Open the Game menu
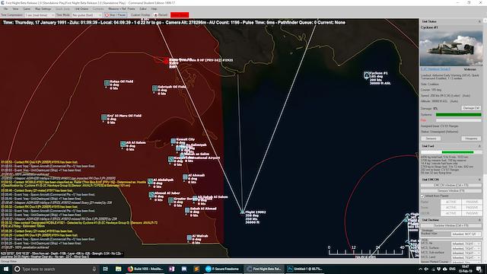 [x=27, y=9]
